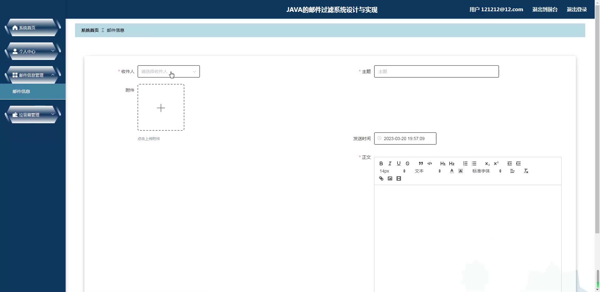This screenshot has height=292, width=600.
Task: Apply Heading 2 style
Action: coord(452,163)
